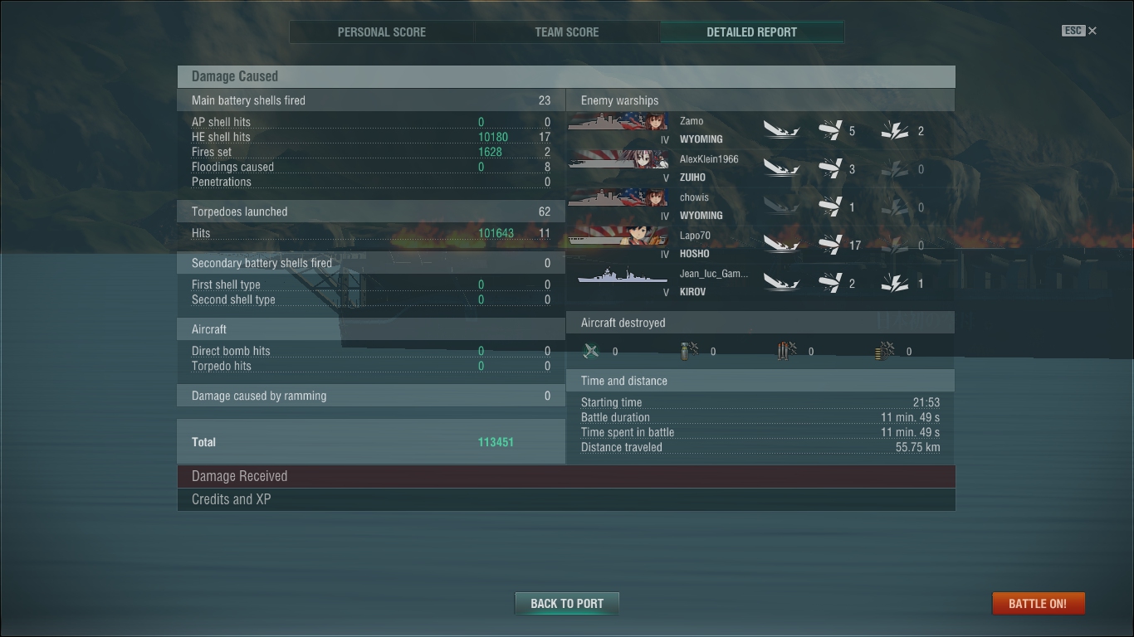This screenshot has height=637, width=1134.
Task: Expand the Credits and XP section
Action: pos(566,499)
